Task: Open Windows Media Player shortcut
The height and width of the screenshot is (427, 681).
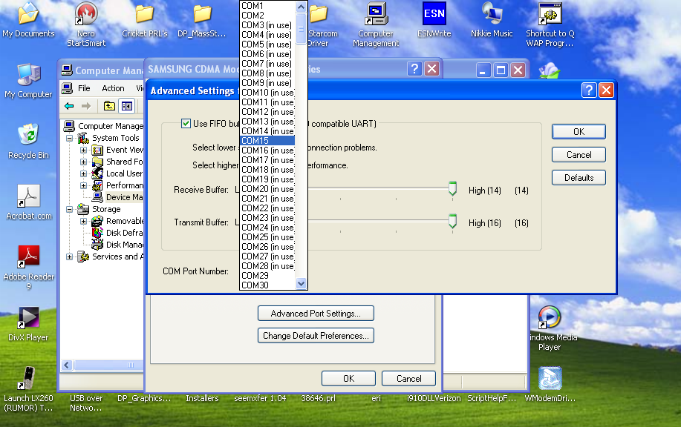Action: click(x=550, y=328)
